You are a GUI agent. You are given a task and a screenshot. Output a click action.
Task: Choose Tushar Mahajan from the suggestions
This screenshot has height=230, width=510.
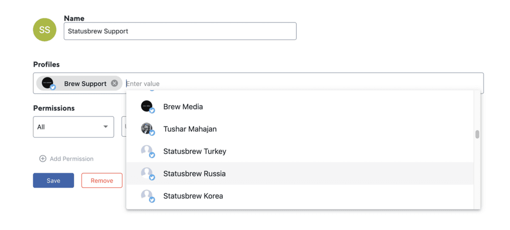click(x=190, y=129)
